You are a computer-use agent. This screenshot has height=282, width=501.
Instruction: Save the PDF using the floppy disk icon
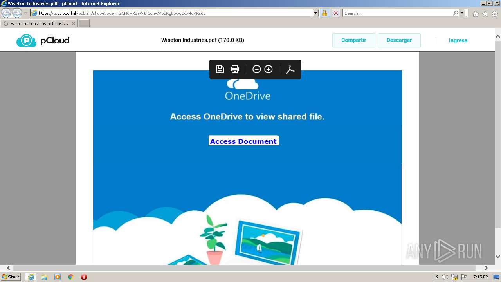(x=220, y=69)
